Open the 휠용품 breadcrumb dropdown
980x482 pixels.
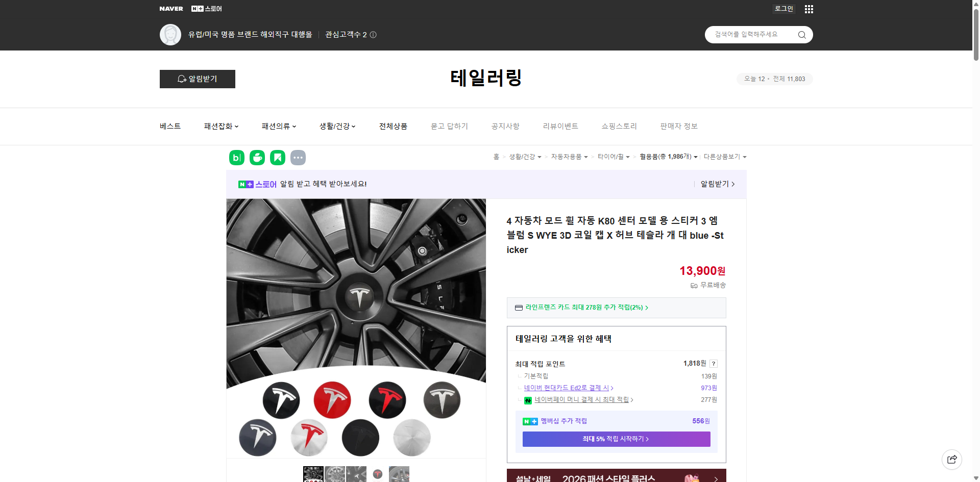(x=669, y=157)
